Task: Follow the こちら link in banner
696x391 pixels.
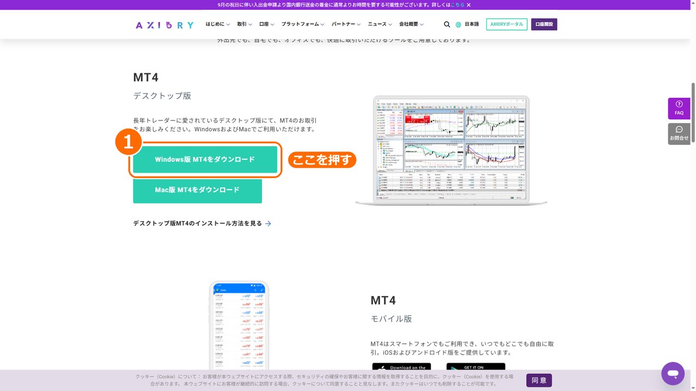Action: point(457,5)
